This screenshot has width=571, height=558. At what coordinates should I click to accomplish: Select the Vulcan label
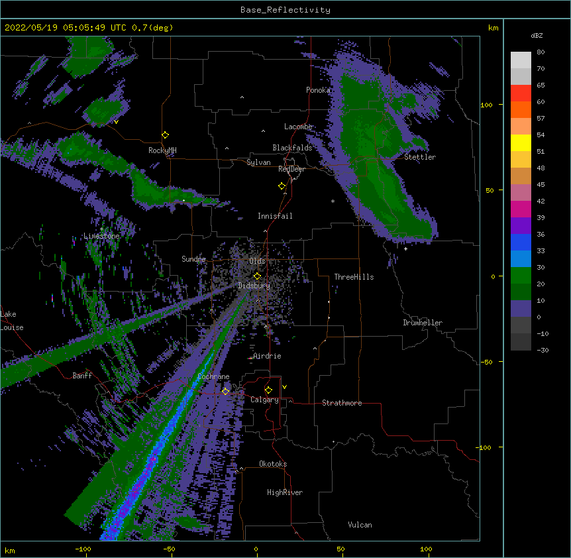pos(360,525)
